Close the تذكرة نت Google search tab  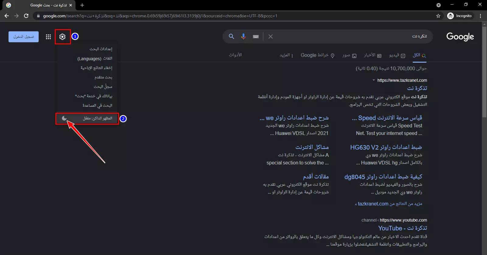71,5
